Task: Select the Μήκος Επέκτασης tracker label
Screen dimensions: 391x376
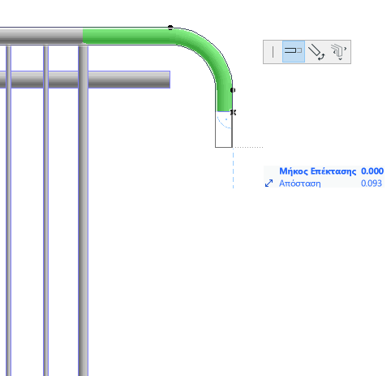Action: click(317, 171)
